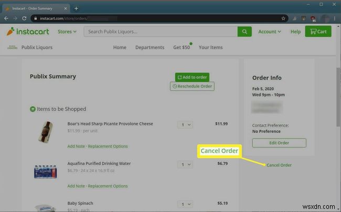Click the browser profile avatar
This screenshot has width=341, height=212.
pyautogui.click(x=325, y=18)
